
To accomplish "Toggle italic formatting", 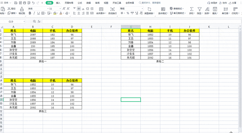I will [x=34, y=13].
